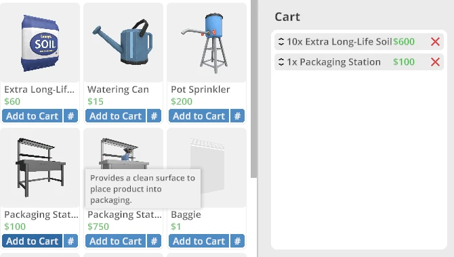This screenshot has height=257, width=454.
Task: Select the soil bag product image
Action: 40,43
